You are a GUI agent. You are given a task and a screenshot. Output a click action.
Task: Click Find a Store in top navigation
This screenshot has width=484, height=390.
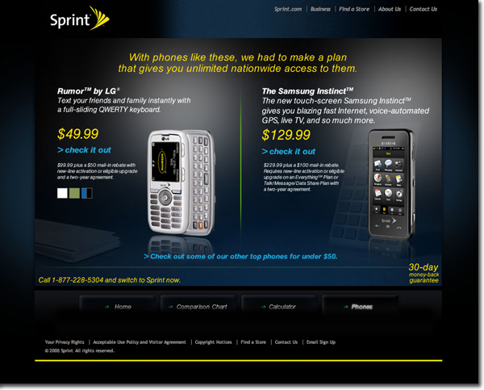[354, 9]
